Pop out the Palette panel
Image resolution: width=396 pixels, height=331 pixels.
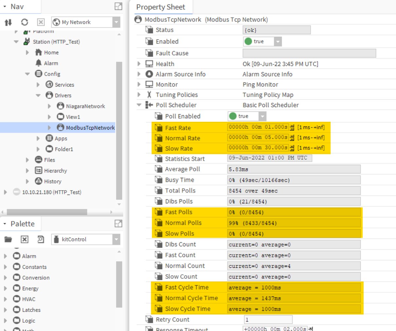click(x=118, y=224)
